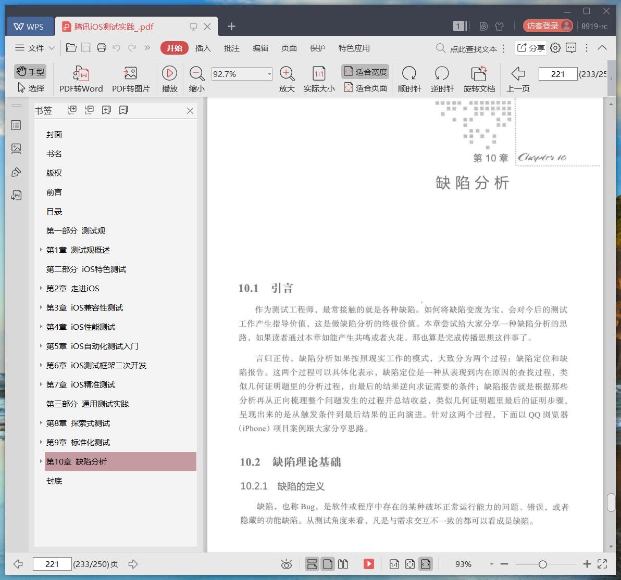The width and height of the screenshot is (621, 580).
Task: Add a new tab with plus
Action: click(x=232, y=27)
